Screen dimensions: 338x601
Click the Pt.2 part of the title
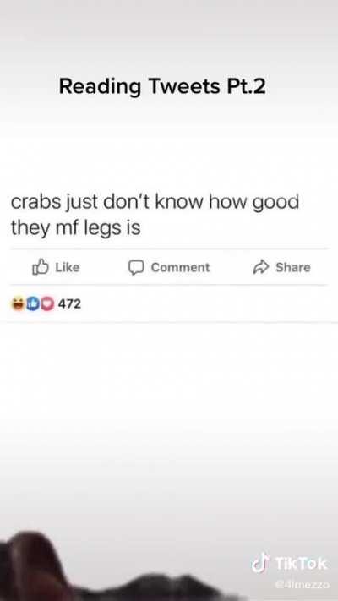point(246,86)
